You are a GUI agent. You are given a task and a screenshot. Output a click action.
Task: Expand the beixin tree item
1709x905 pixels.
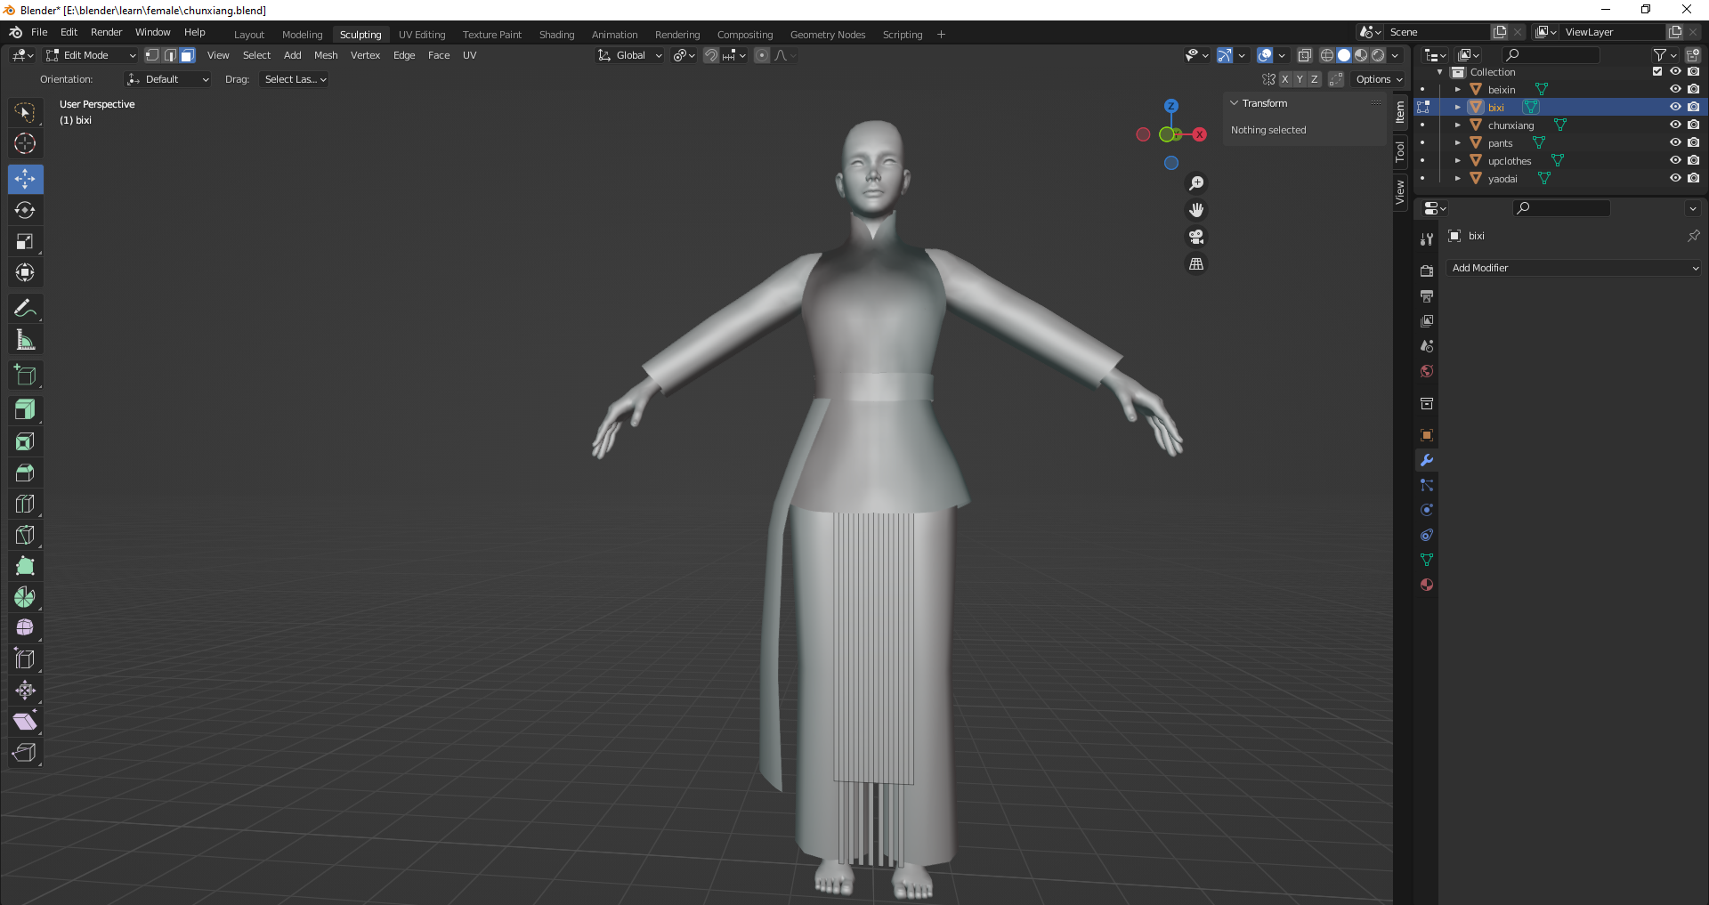click(x=1458, y=89)
